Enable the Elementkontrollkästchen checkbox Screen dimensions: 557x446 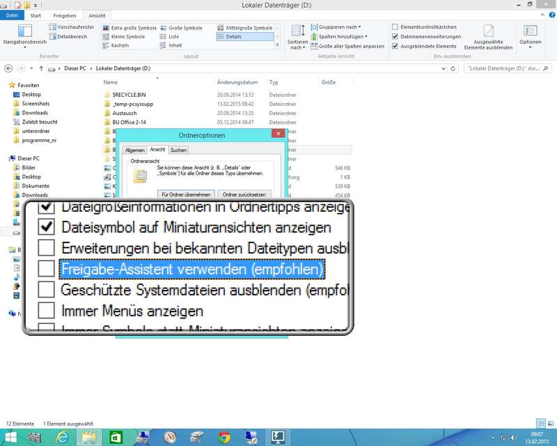[x=395, y=26]
